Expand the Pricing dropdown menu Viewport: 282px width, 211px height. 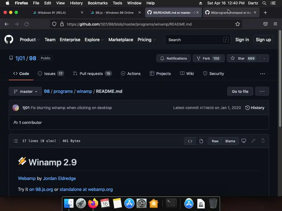pyautogui.click(x=147, y=40)
